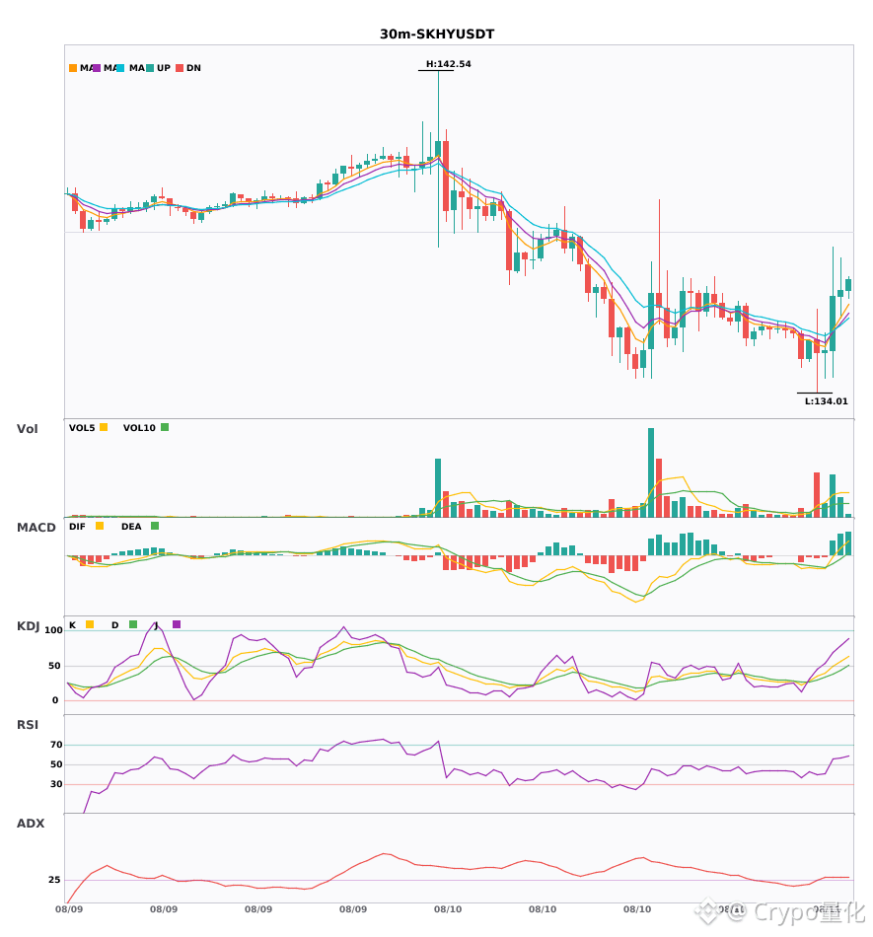Viewport: 873px width, 937px height.
Task: Toggle the red DN legend swatch
Action: click(180, 68)
